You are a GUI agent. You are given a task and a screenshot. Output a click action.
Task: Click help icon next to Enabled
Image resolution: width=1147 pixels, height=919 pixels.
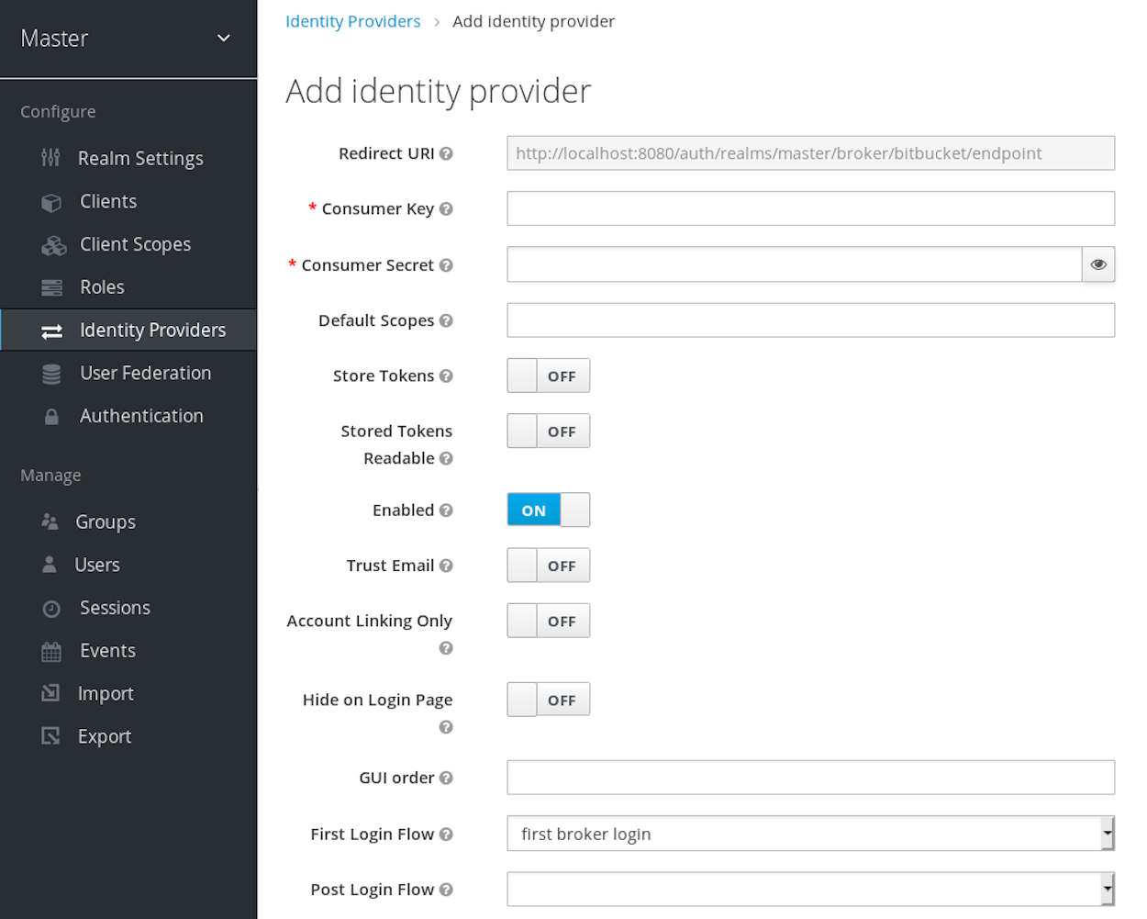pos(446,510)
